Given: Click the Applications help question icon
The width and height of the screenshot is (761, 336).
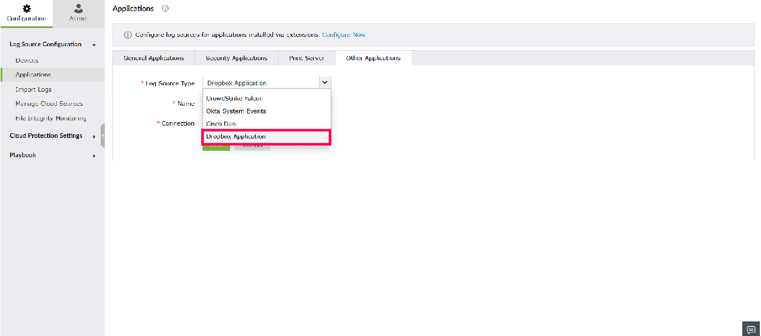Looking at the screenshot, I should click(x=165, y=9).
